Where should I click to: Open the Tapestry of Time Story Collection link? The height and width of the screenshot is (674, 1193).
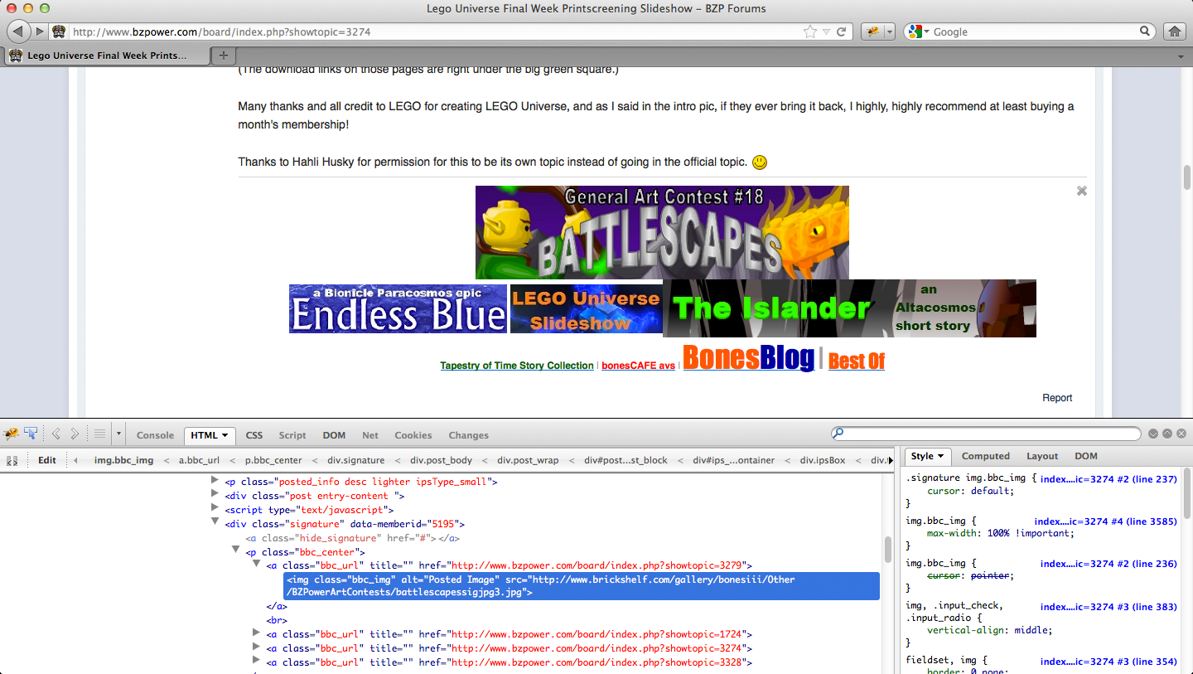click(x=517, y=366)
